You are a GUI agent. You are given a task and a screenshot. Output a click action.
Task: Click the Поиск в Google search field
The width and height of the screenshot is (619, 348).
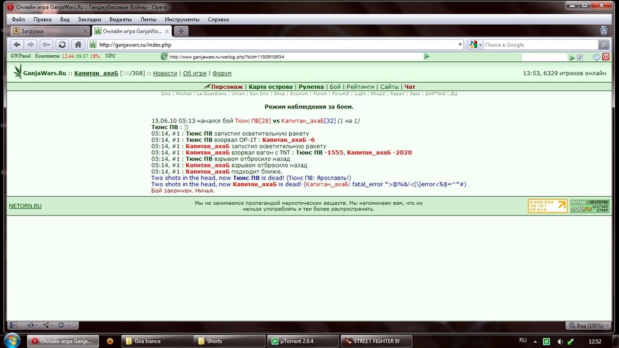click(540, 45)
